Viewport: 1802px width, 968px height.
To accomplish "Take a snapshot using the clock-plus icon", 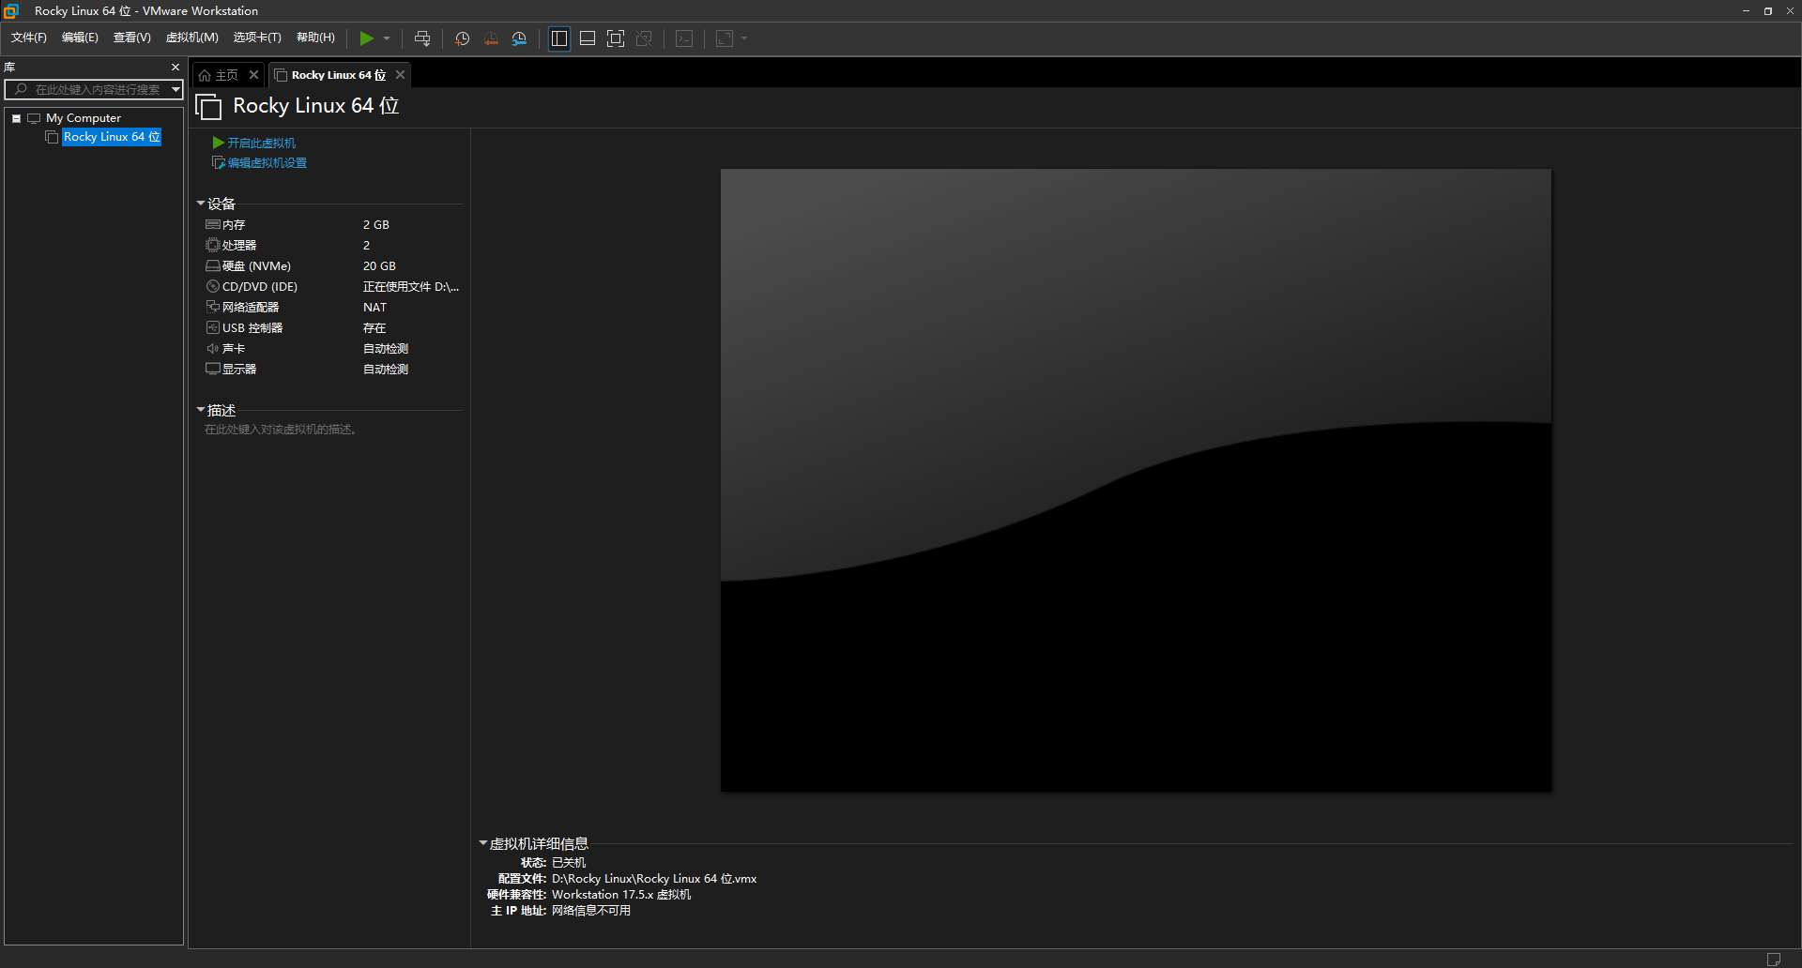I will coord(462,38).
